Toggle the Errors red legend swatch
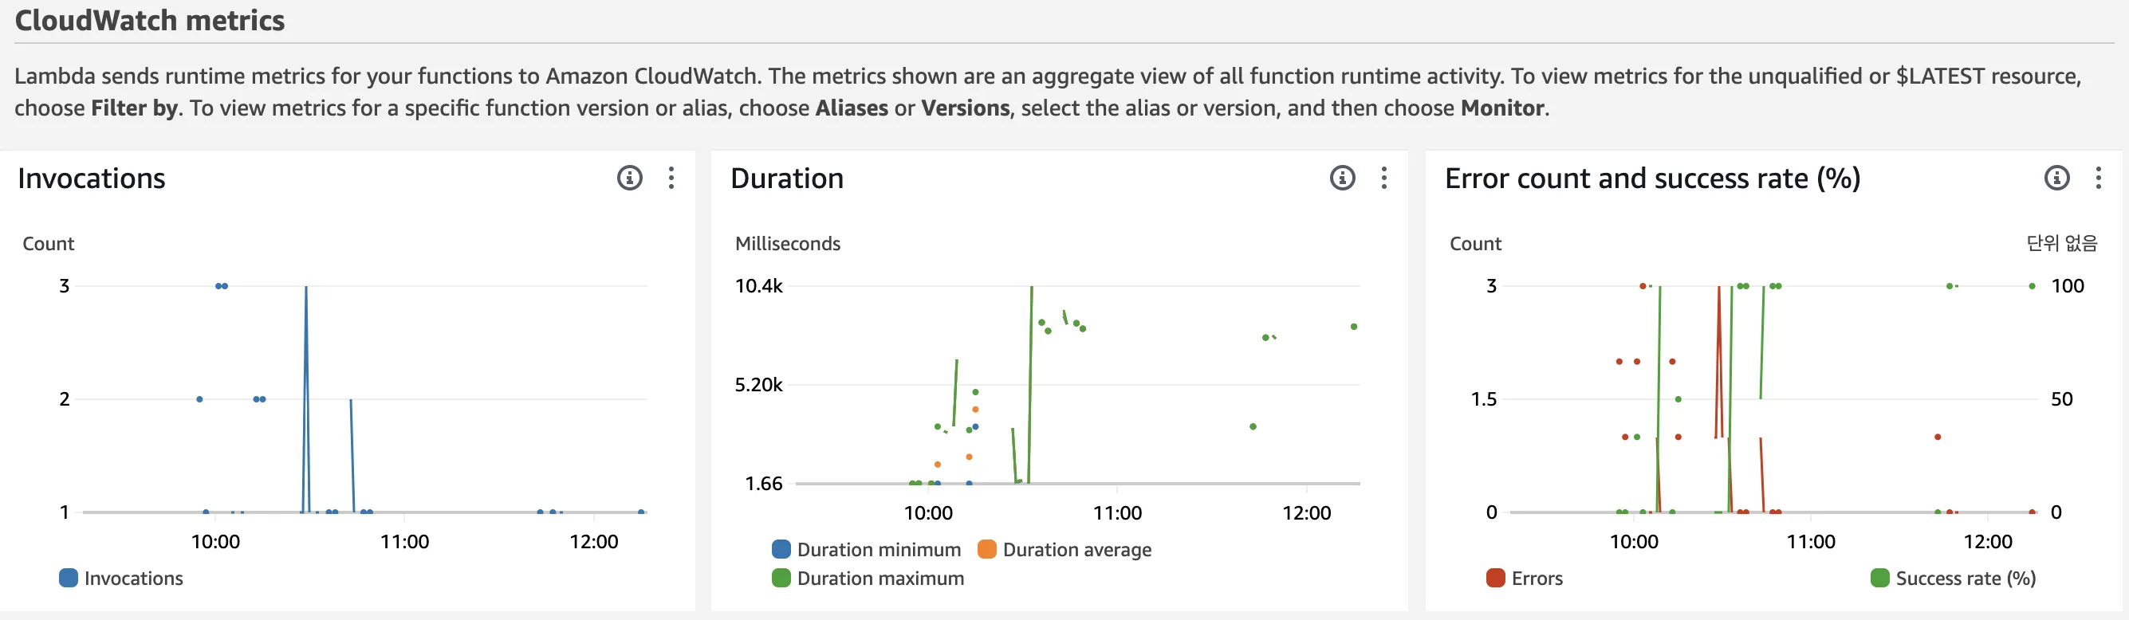This screenshot has width=2129, height=620. (x=1495, y=578)
